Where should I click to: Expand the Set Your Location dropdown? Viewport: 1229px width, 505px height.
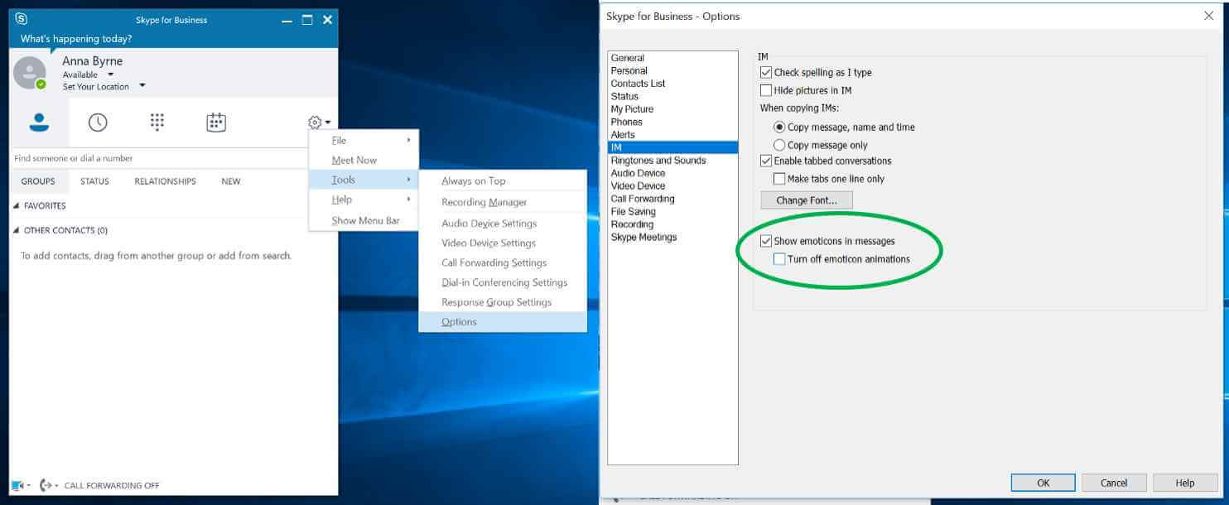pyautogui.click(x=142, y=86)
